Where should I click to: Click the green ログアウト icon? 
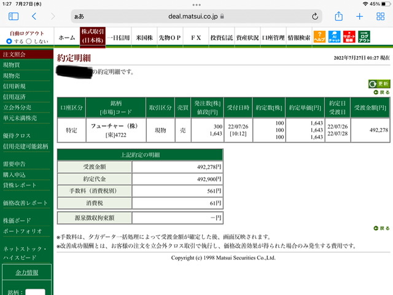click(364, 37)
